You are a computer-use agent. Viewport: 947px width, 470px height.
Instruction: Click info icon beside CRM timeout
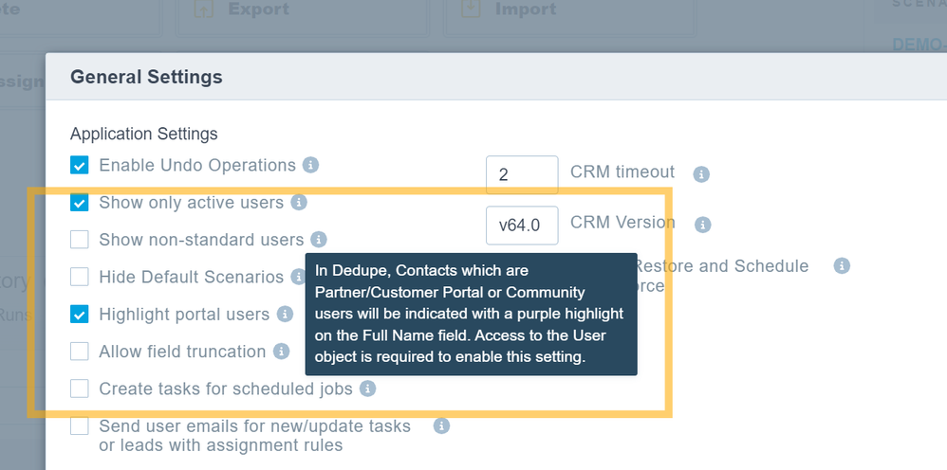click(701, 174)
